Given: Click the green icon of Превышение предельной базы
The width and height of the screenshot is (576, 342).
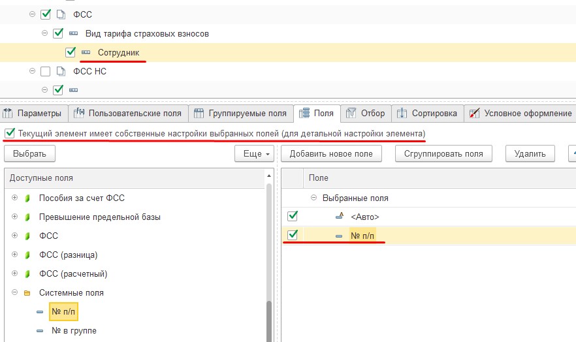Looking at the screenshot, I should (27, 217).
